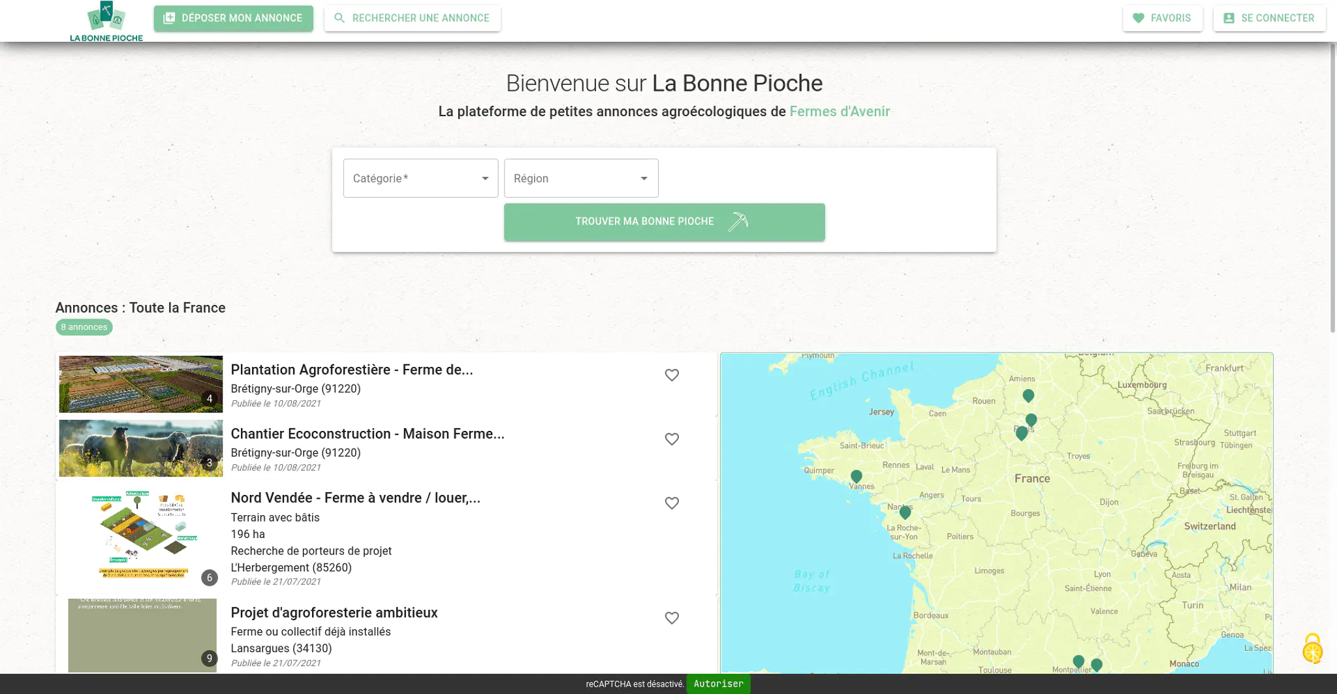Click Ferme ou collectif déjà installés text

point(311,632)
